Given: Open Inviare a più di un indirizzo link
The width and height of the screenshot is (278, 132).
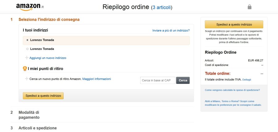Looking at the screenshot, I should click(171, 31).
